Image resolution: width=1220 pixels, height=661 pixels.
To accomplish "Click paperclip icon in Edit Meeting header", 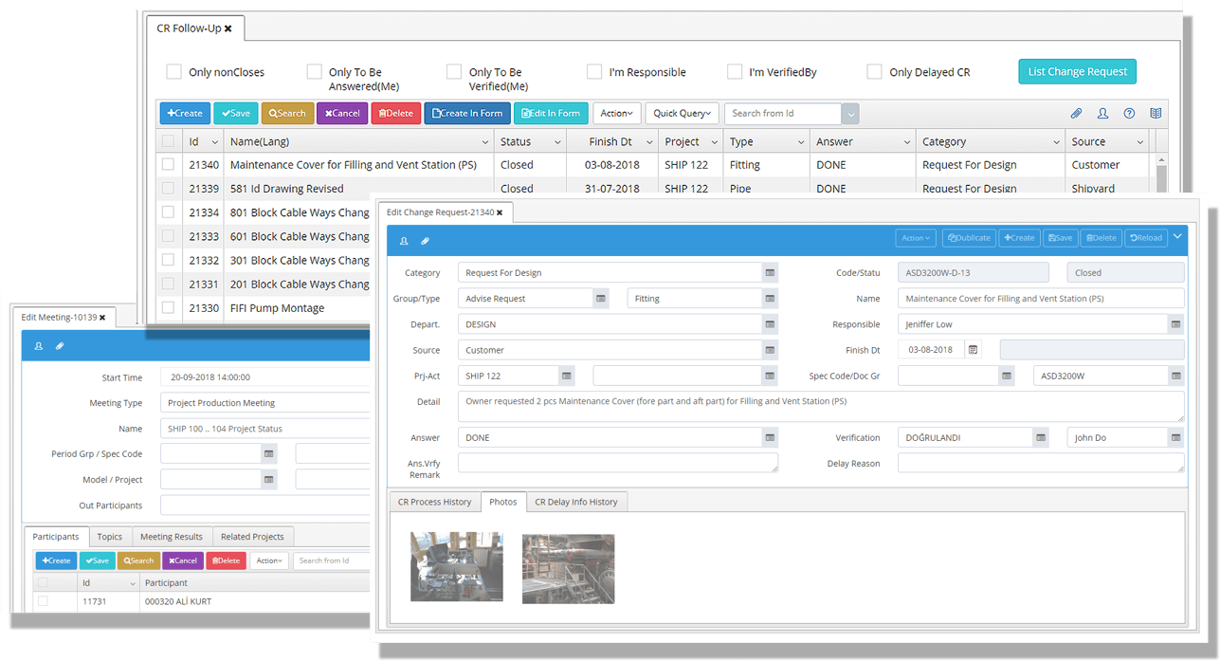I will tap(60, 346).
